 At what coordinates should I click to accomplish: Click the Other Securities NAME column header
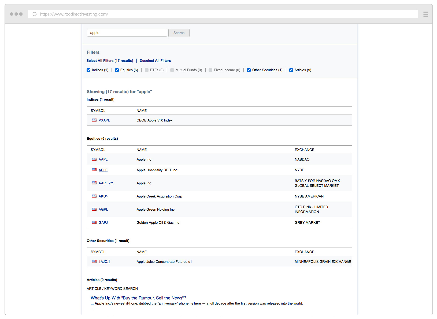[142, 252]
